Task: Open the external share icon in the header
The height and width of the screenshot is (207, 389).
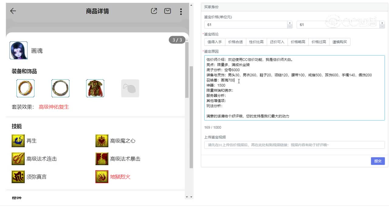Action: coord(154,11)
